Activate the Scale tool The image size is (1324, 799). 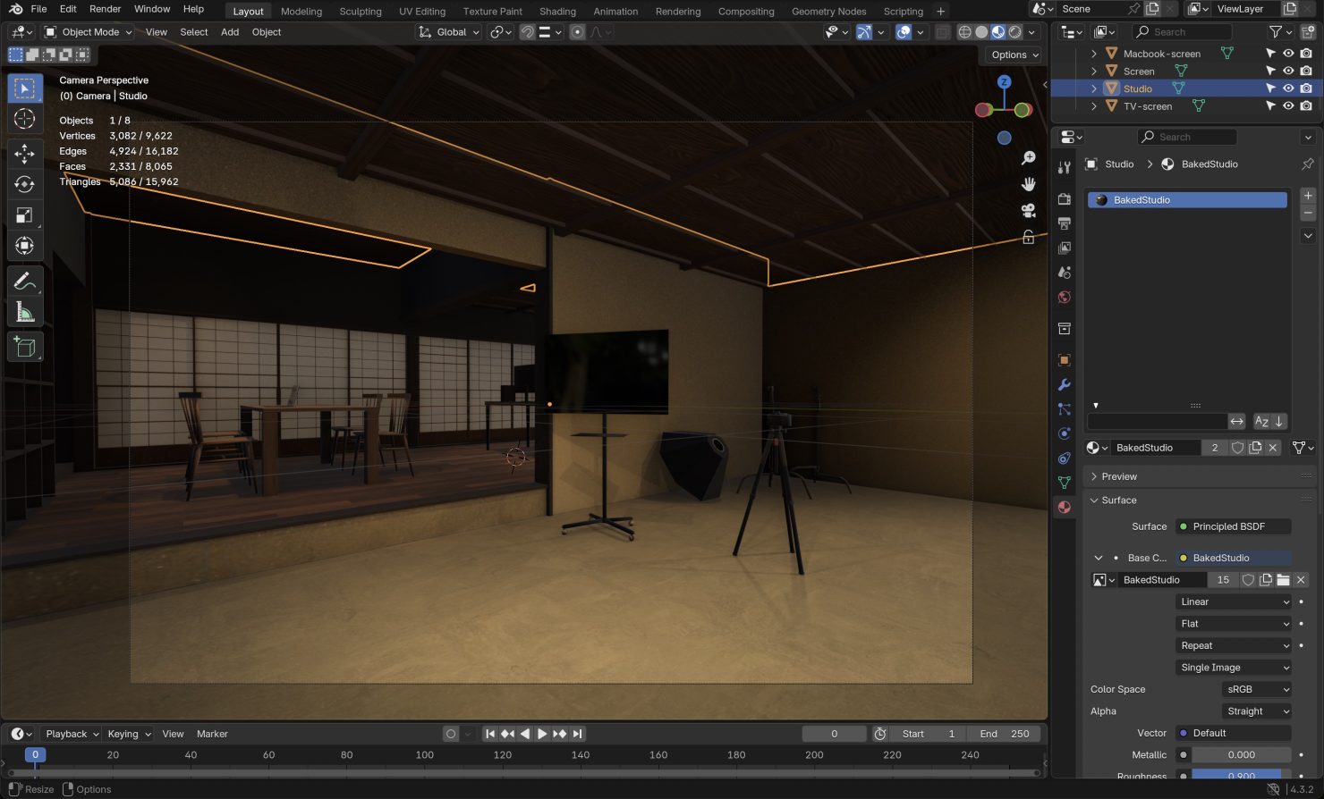click(x=24, y=214)
